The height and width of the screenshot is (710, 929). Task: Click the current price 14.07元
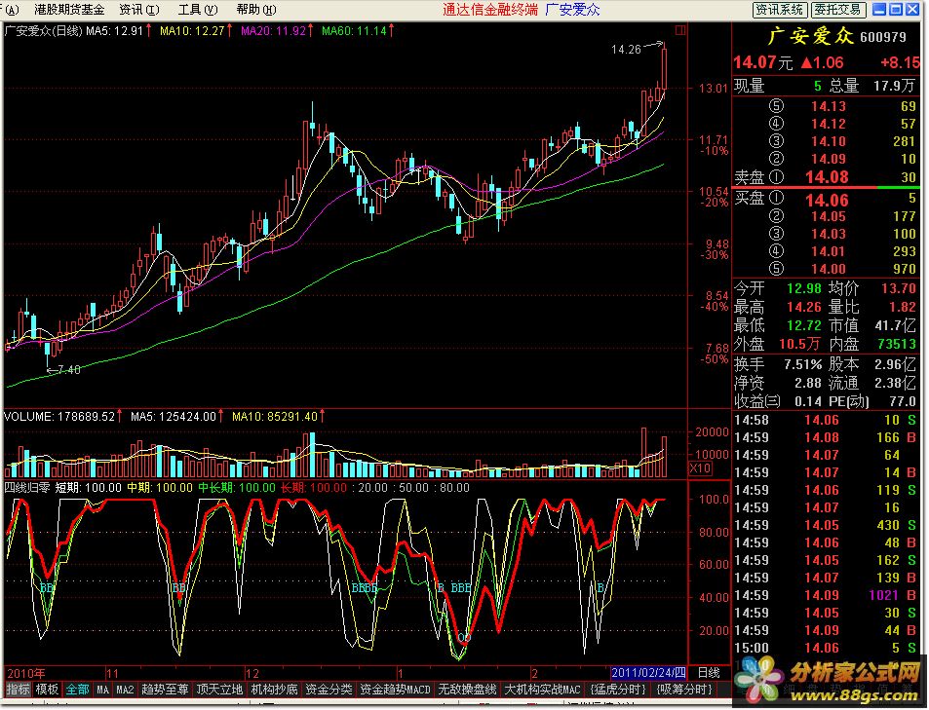pyautogui.click(x=762, y=62)
